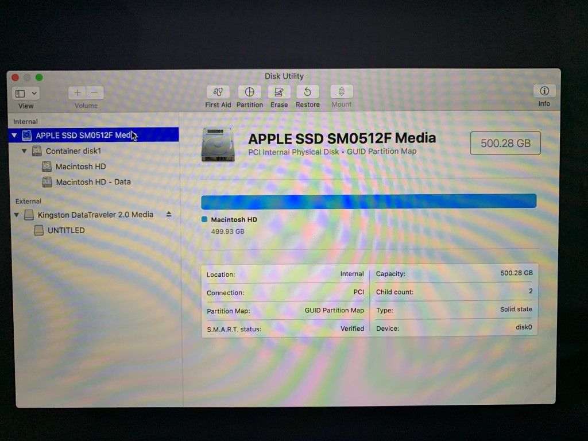Click the First Aid toolbar icon
Viewport: 588px width, 441px height.
[218, 92]
